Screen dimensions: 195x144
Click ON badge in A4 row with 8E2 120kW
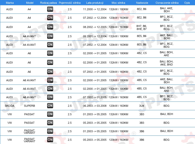click(x=50, y=17)
